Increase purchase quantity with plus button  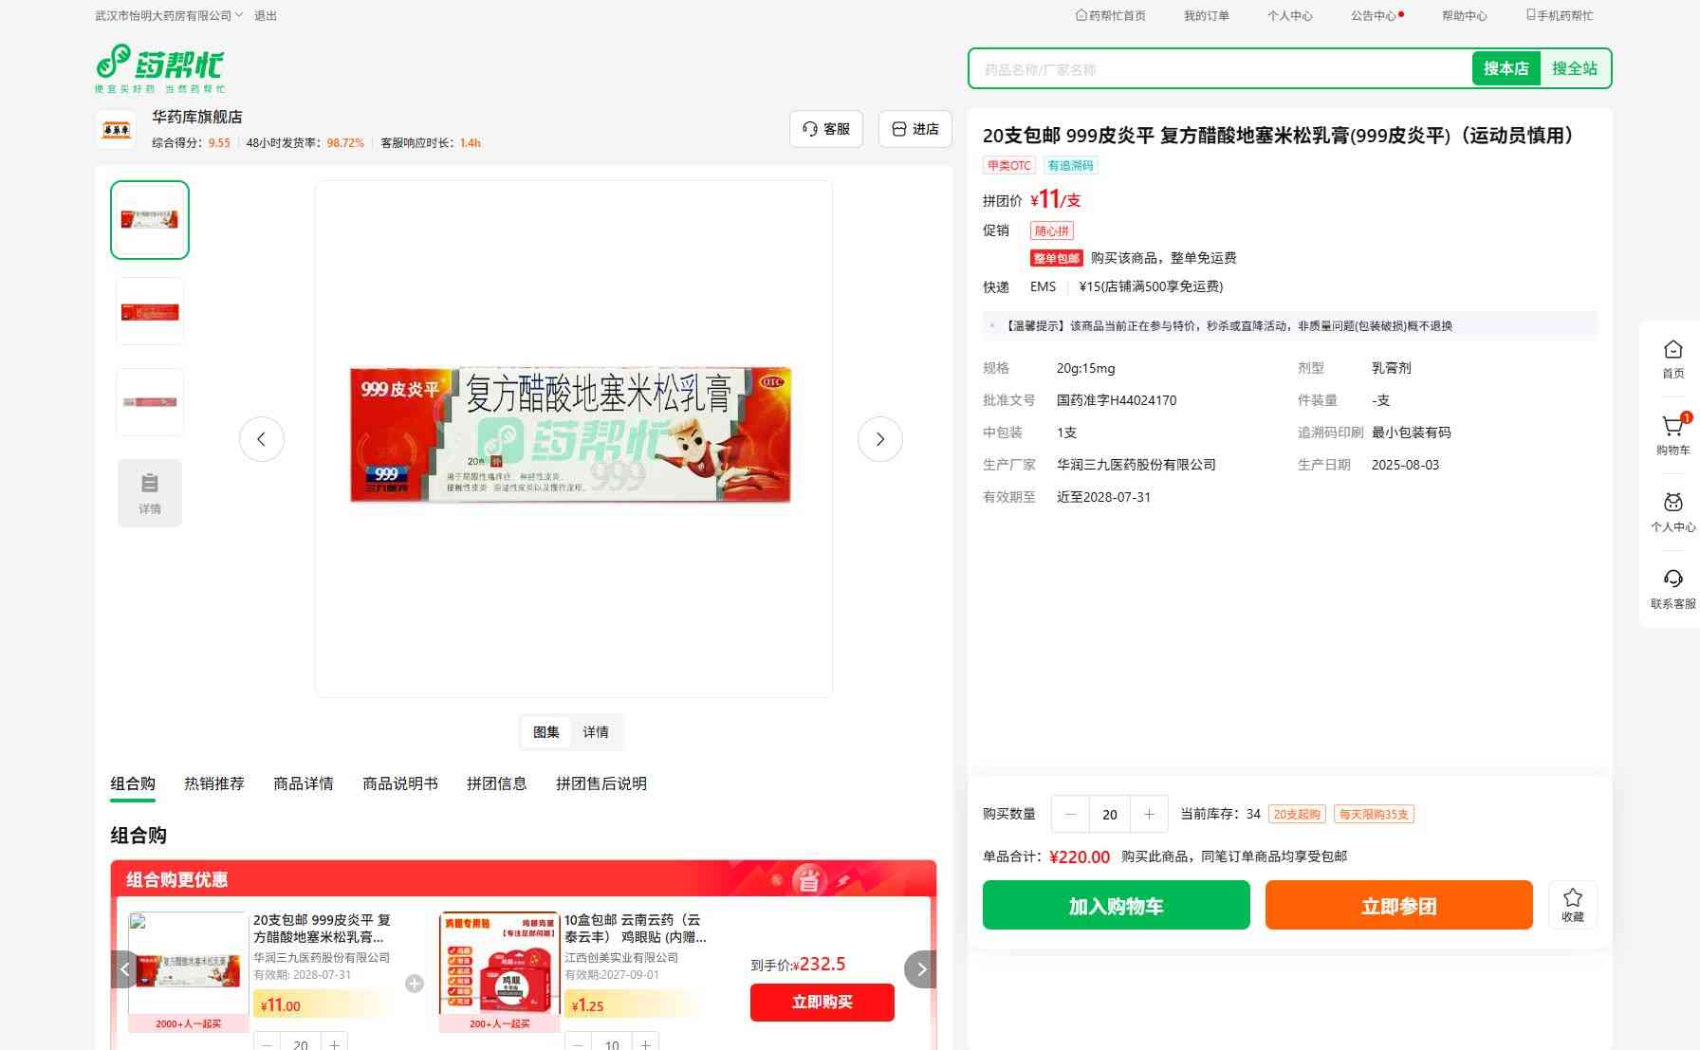(1149, 814)
